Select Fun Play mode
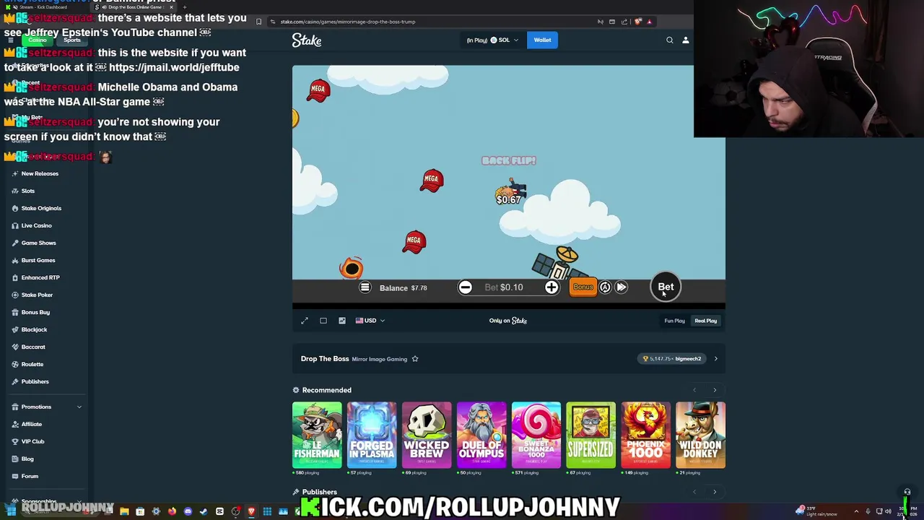Image resolution: width=924 pixels, height=520 pixels. click(x=674, y=321)
